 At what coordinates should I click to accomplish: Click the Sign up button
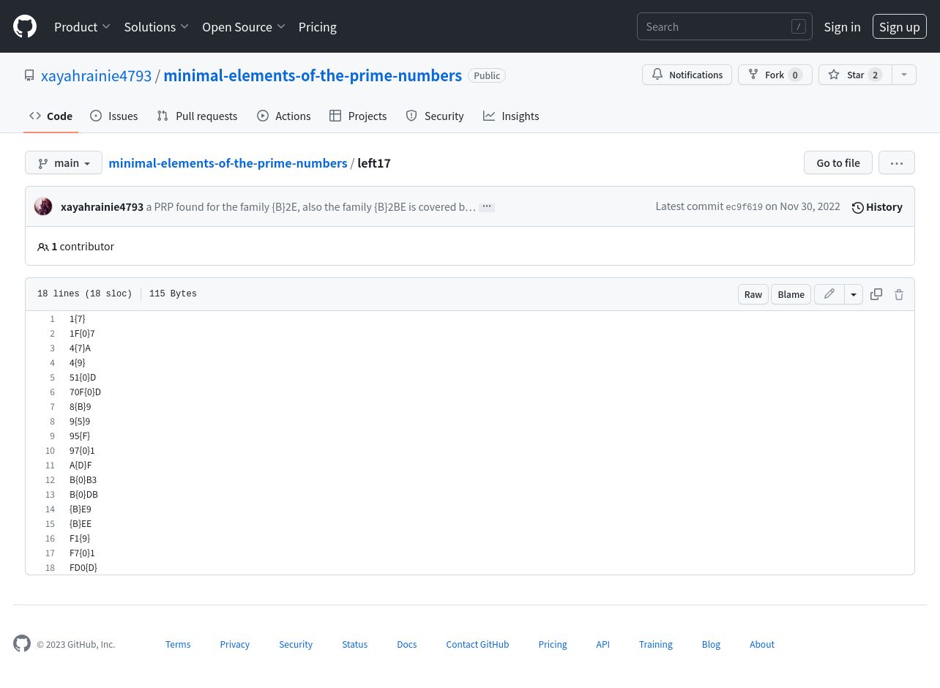(x=900, y=26)
